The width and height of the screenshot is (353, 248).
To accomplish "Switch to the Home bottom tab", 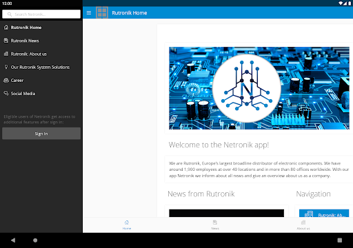I will coord(127,225).
